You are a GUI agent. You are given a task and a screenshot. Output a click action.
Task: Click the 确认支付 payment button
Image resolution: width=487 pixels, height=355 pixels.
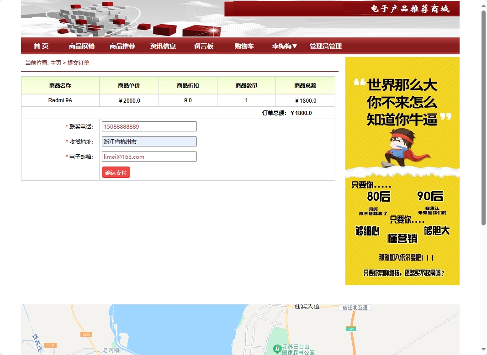(116, 172)
